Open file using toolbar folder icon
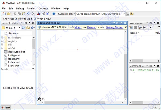This screenshot has height=110, width=161. point(9,14)
